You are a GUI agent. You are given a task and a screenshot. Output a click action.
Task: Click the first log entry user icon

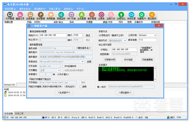(5, 92)
